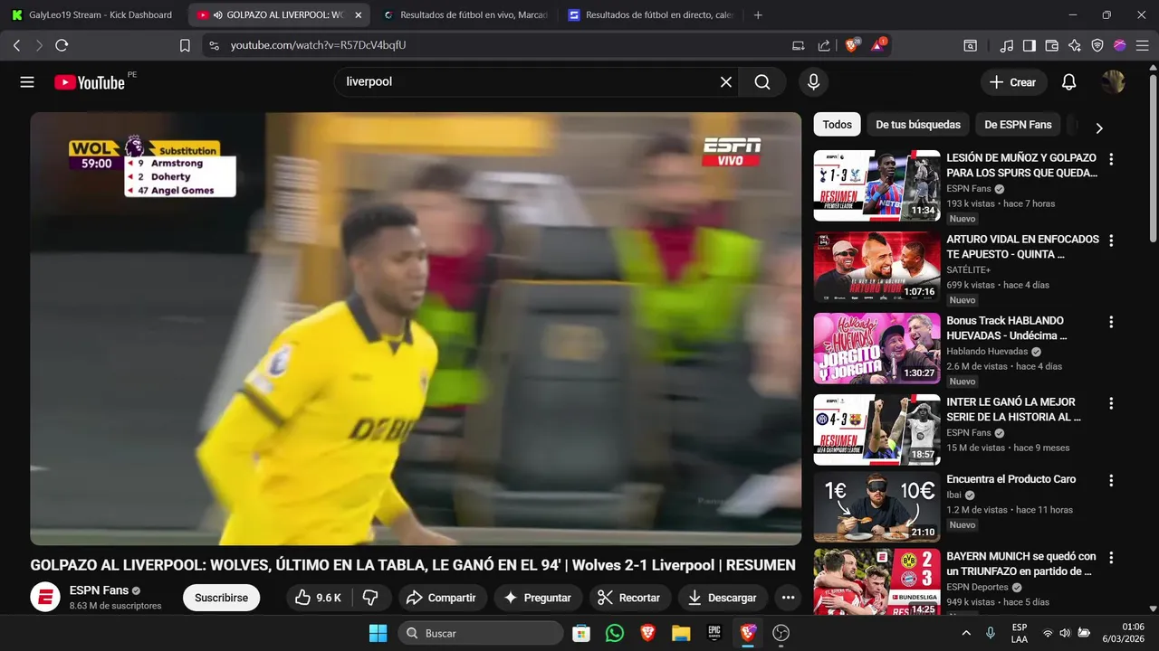The image size is (1159, 651).
Task: Open the Brave VPN shield icon
Action: (x=1097, y=45)
